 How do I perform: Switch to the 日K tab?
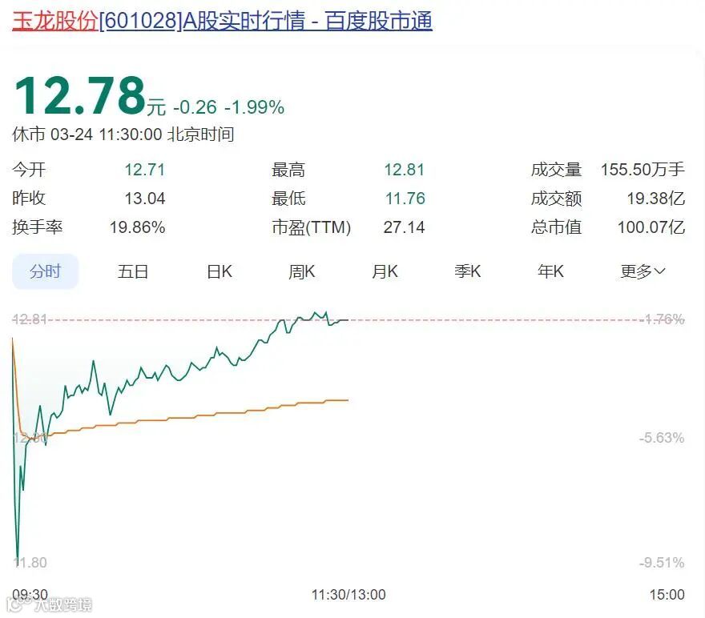(220, 271)
